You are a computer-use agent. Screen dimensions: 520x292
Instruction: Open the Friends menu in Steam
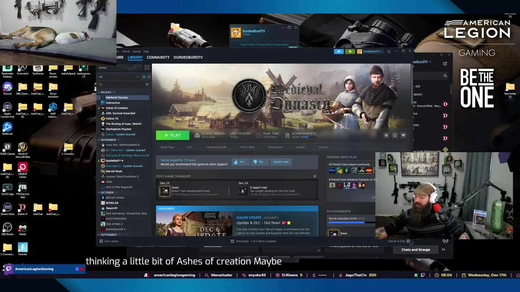click(126, 52)
